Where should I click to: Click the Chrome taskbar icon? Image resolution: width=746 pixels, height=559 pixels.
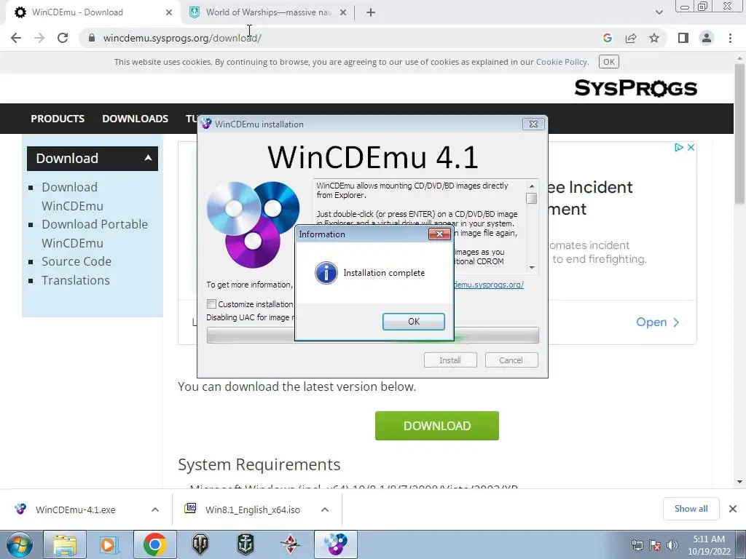(154, 544)
